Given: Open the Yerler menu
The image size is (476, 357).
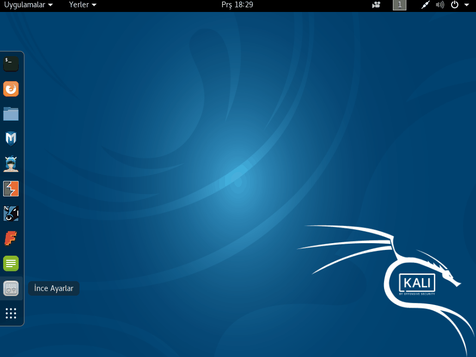Looking at the screenshot, I should pyautogui.click(x=83, y=5).
